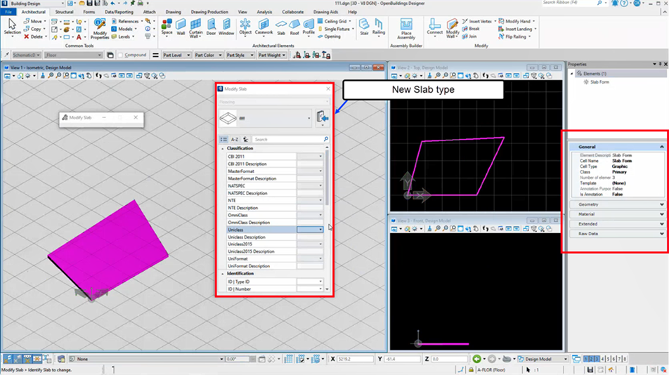Expand the Geometry section in Properties
Image resolution: width=669 pixels, height=375 pixels.
[x=618, y=204]
